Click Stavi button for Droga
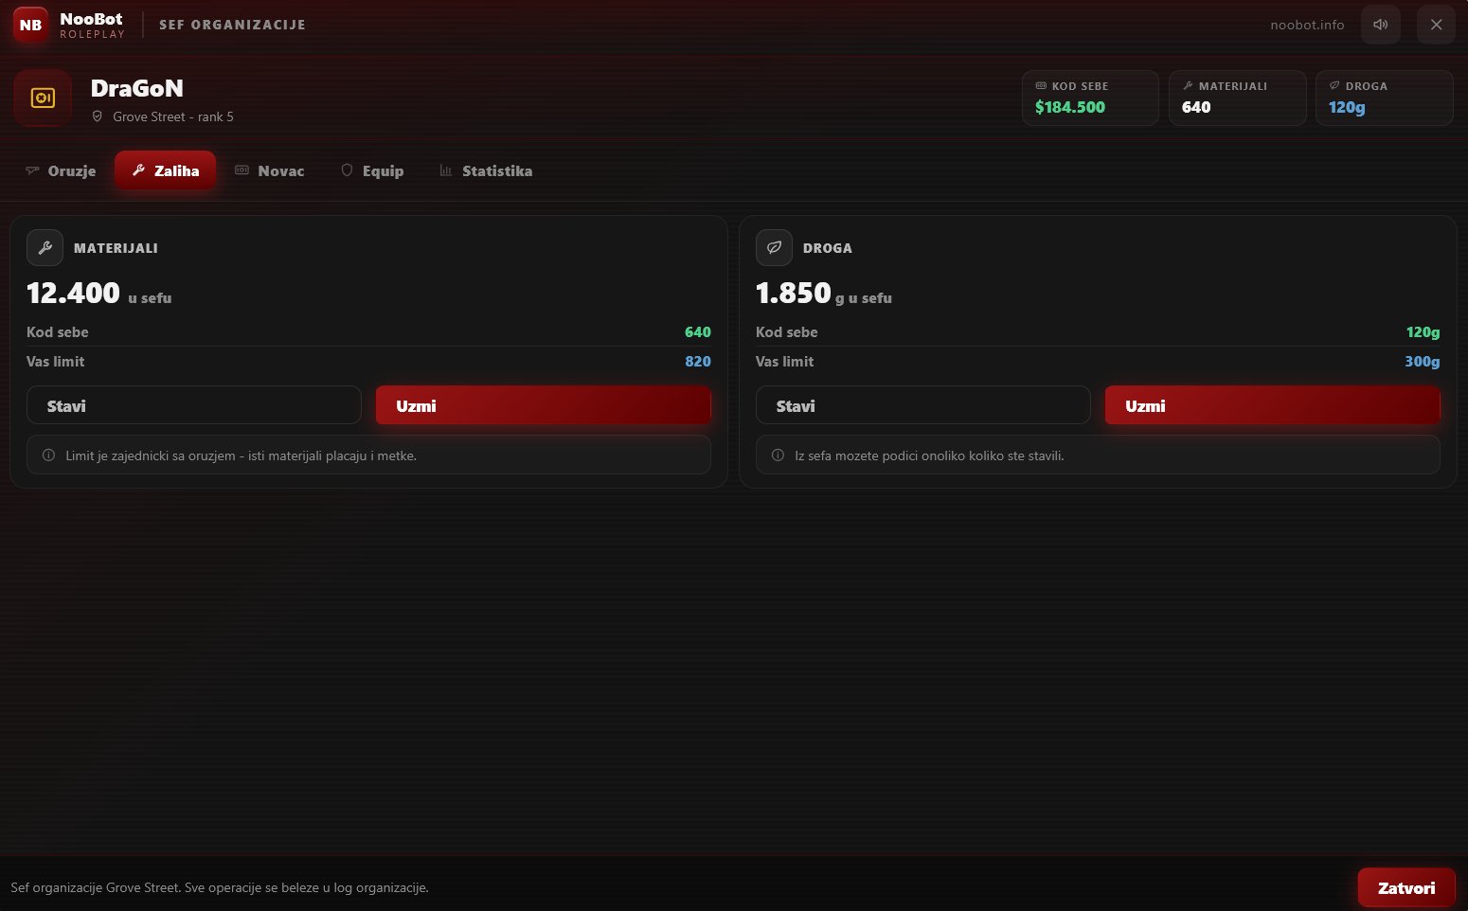Screen dimensions: 1468x911 (923, 405)
